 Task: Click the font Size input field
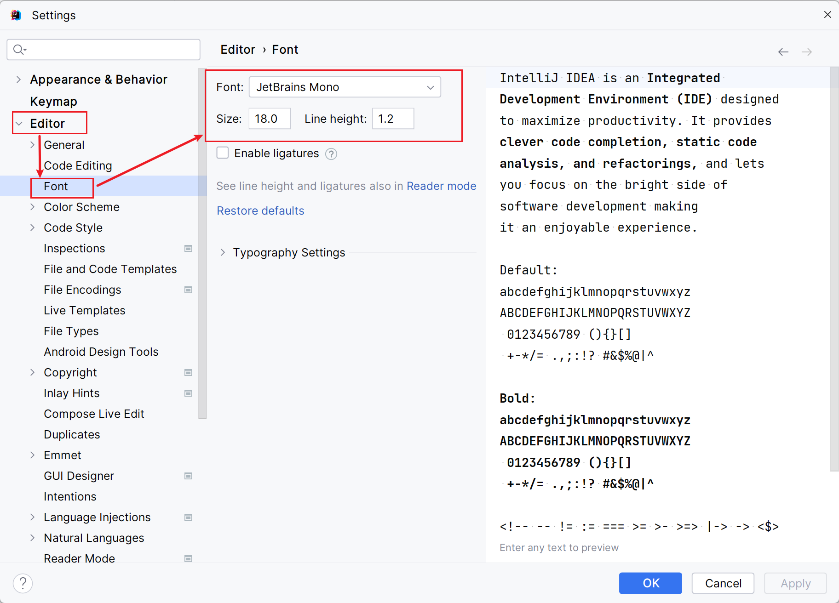coord(270,119)
